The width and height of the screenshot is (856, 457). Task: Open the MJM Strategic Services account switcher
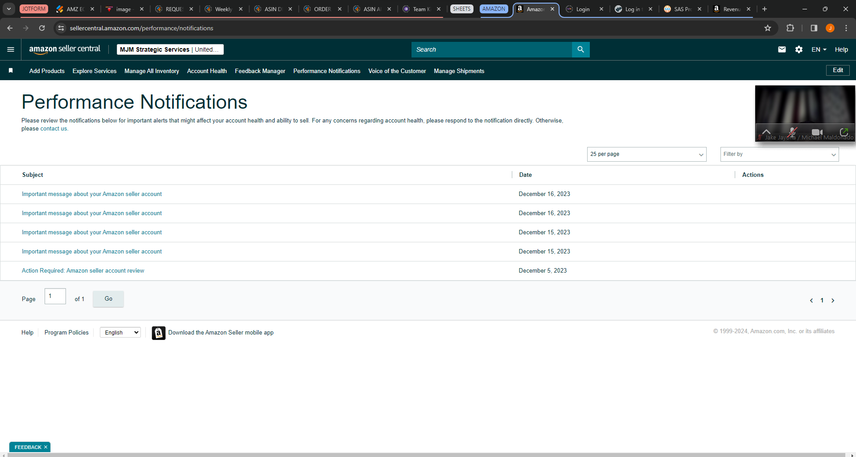(170, 49)
